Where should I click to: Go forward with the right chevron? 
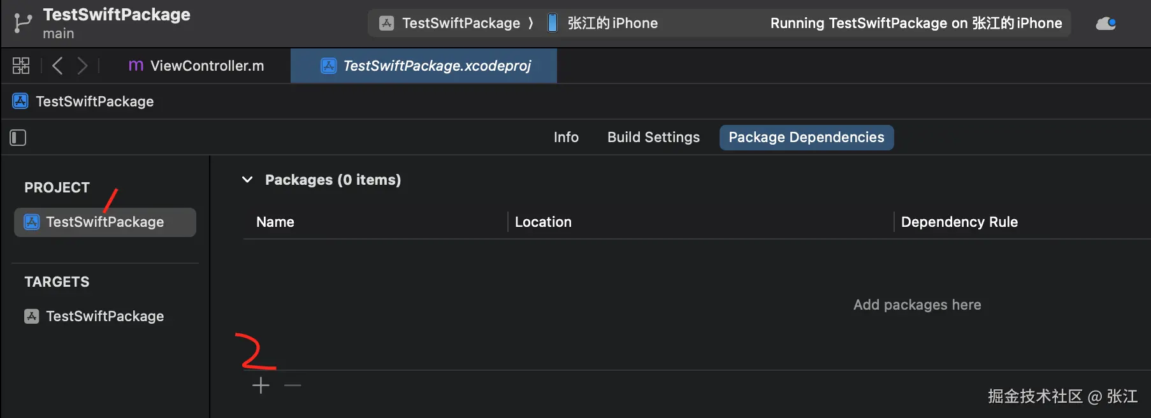(82, 66)
